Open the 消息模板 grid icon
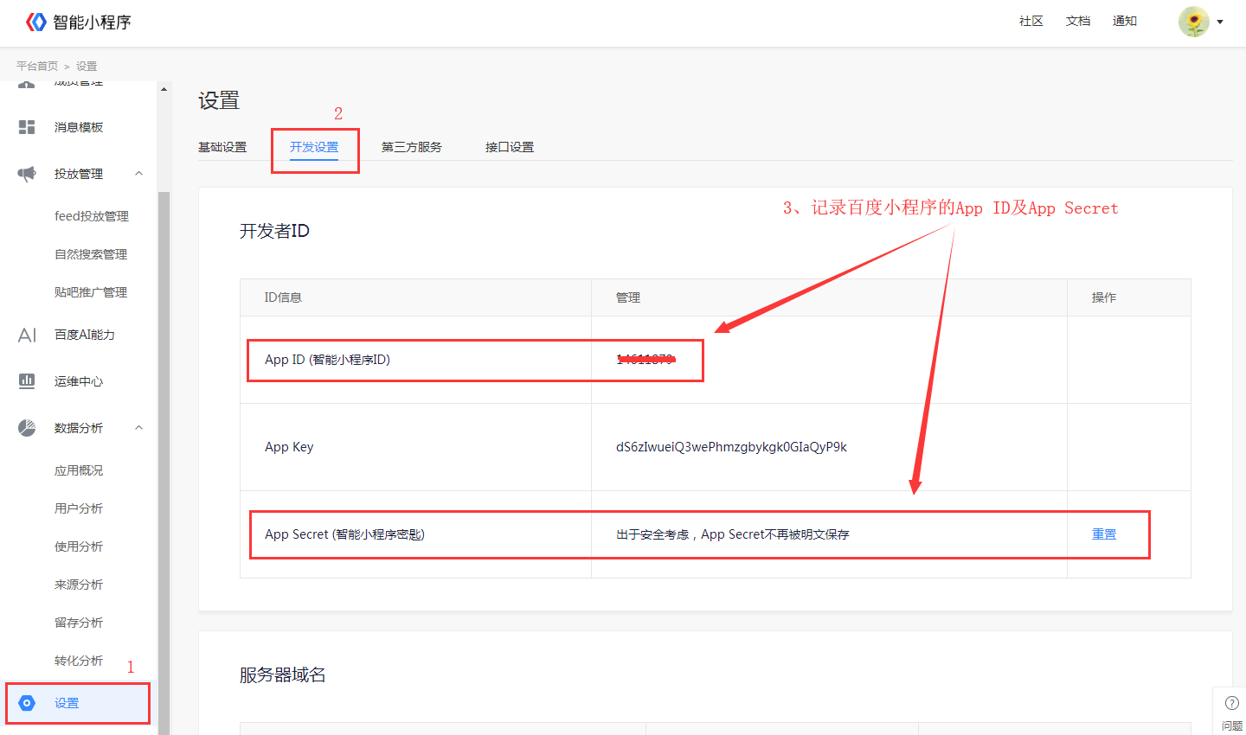1246x735 pixels. click(27, 127)
